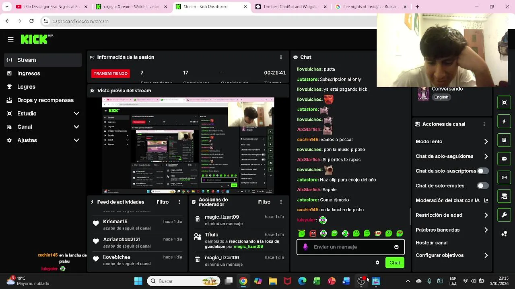Open a new browser tab

click(x=417, y=6)
